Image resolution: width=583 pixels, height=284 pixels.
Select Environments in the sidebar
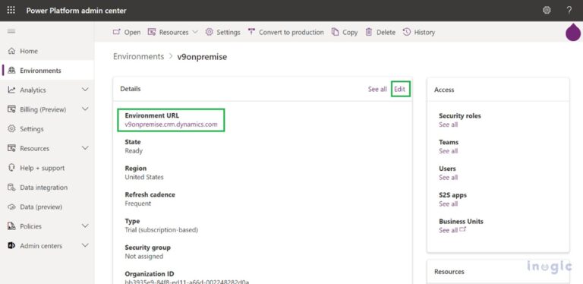[x=40, y=71]
